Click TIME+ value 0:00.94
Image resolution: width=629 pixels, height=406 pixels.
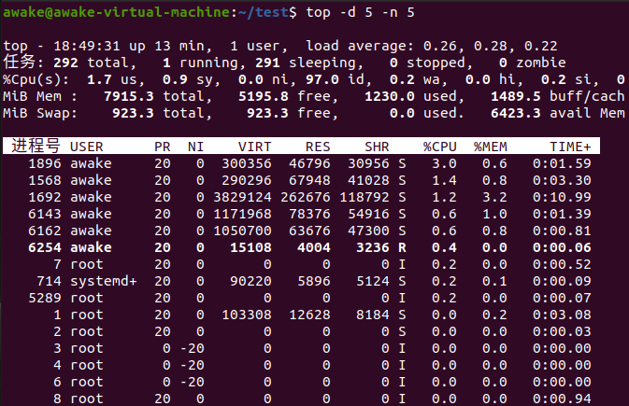pos(562,399)
